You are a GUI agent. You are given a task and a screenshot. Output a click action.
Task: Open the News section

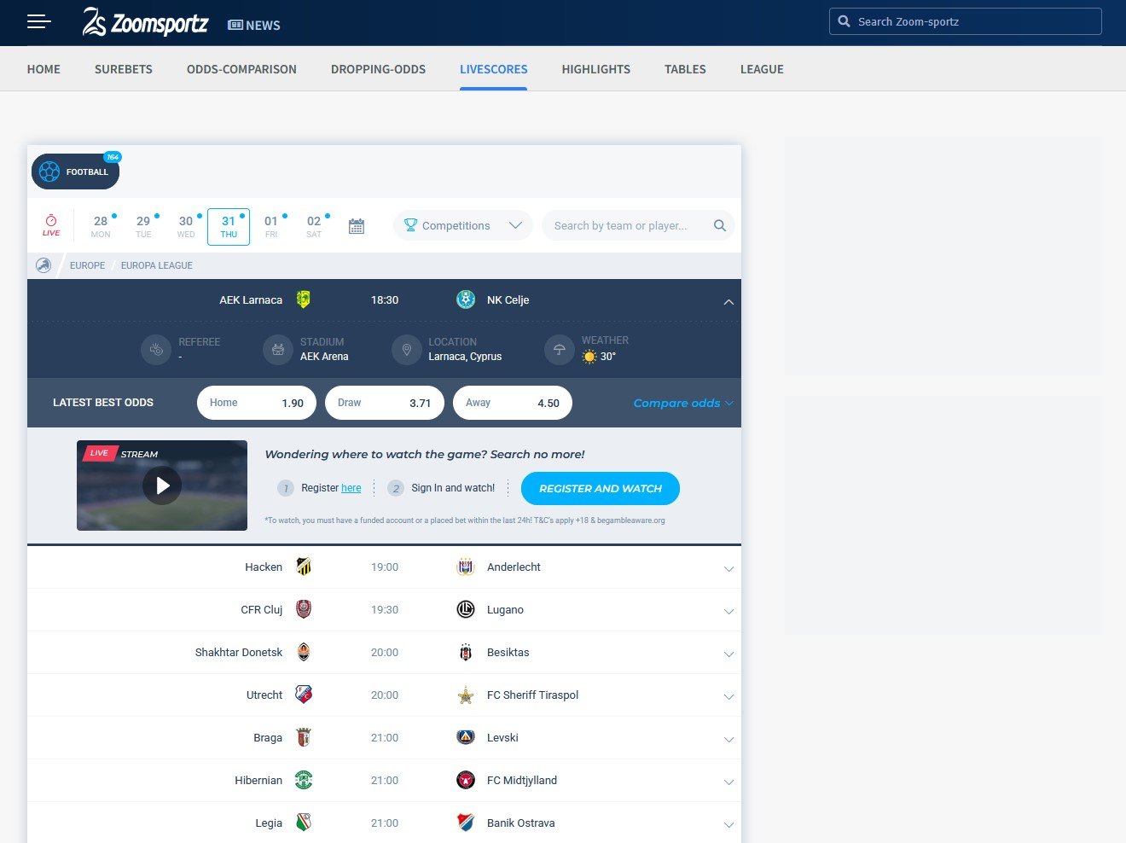254,26
